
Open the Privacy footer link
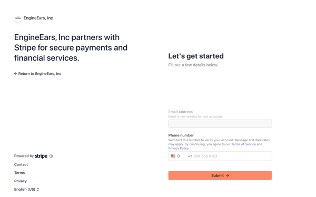[21, 181]
